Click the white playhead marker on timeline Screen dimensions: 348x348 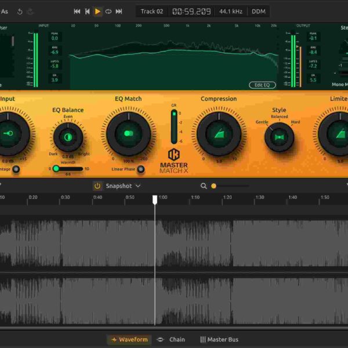(x=155, y=200)
